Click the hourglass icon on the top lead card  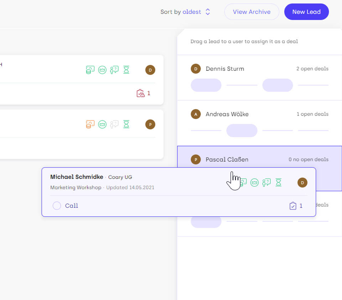tap(126, 70)
